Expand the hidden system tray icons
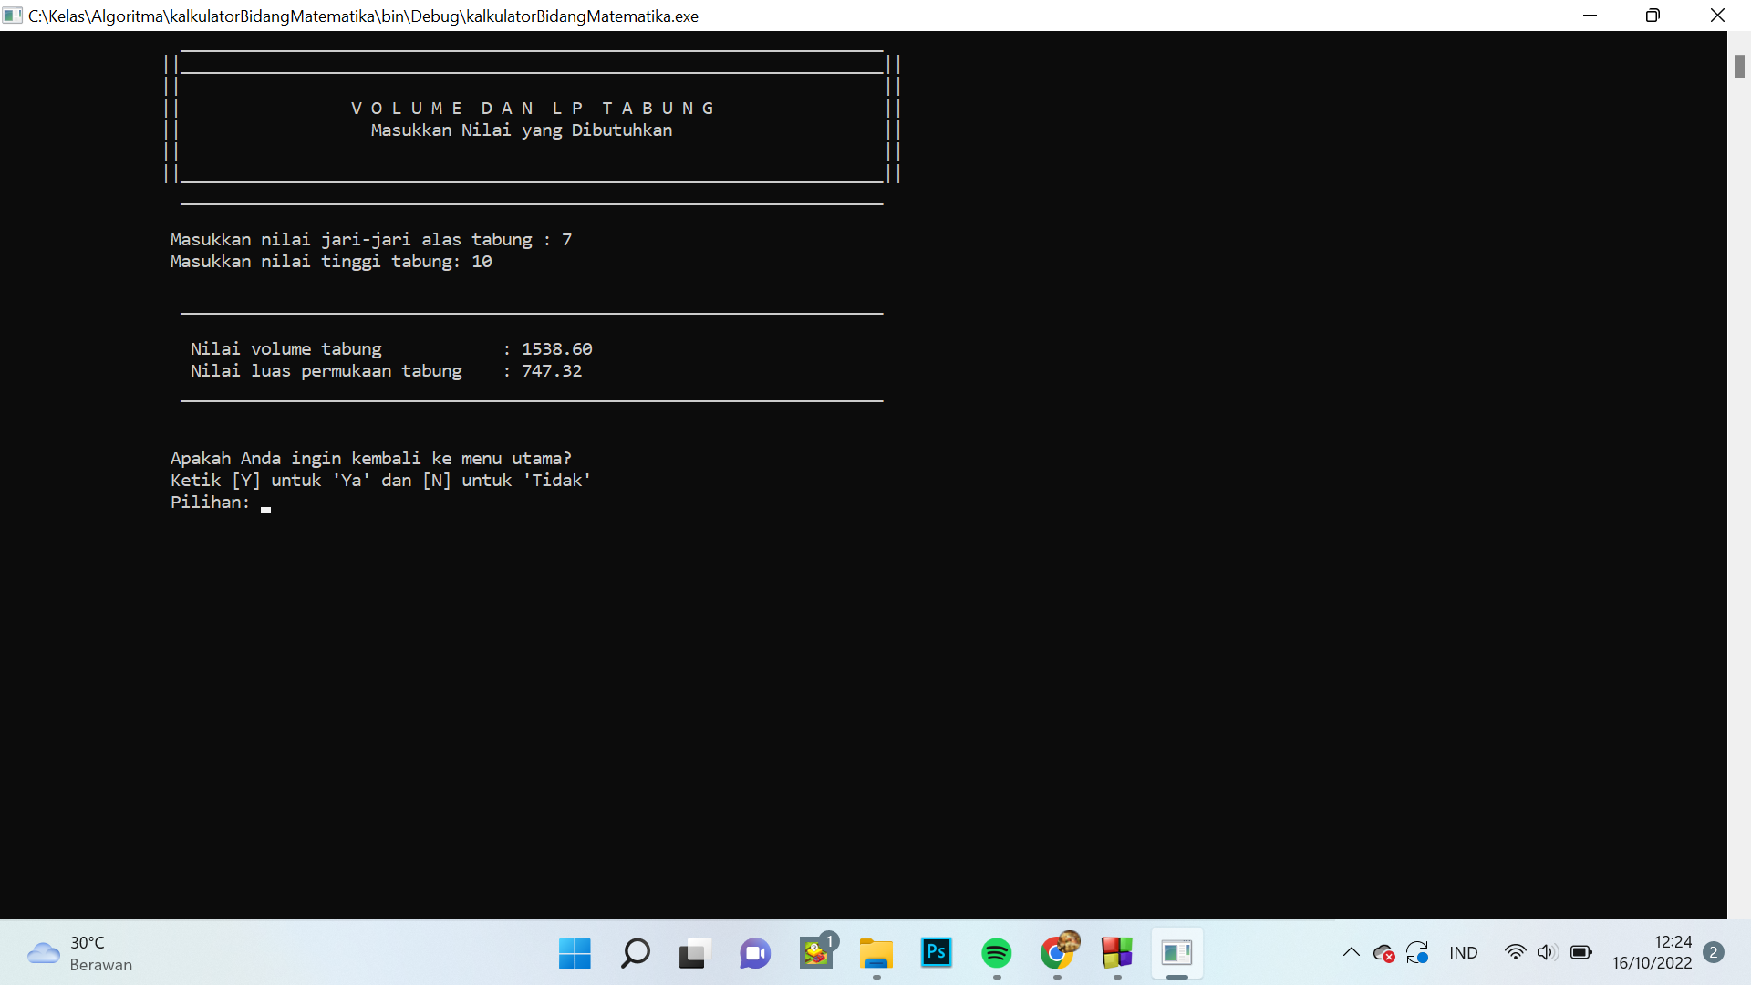Viewport: 1751px width, 985px height. click(1351, 952)
